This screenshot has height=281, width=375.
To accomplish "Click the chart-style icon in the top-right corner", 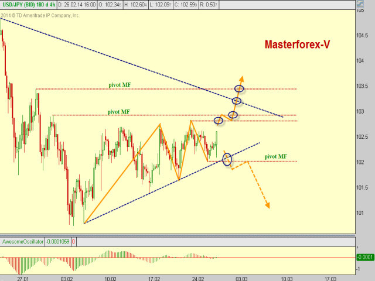I will coord(360,4).
